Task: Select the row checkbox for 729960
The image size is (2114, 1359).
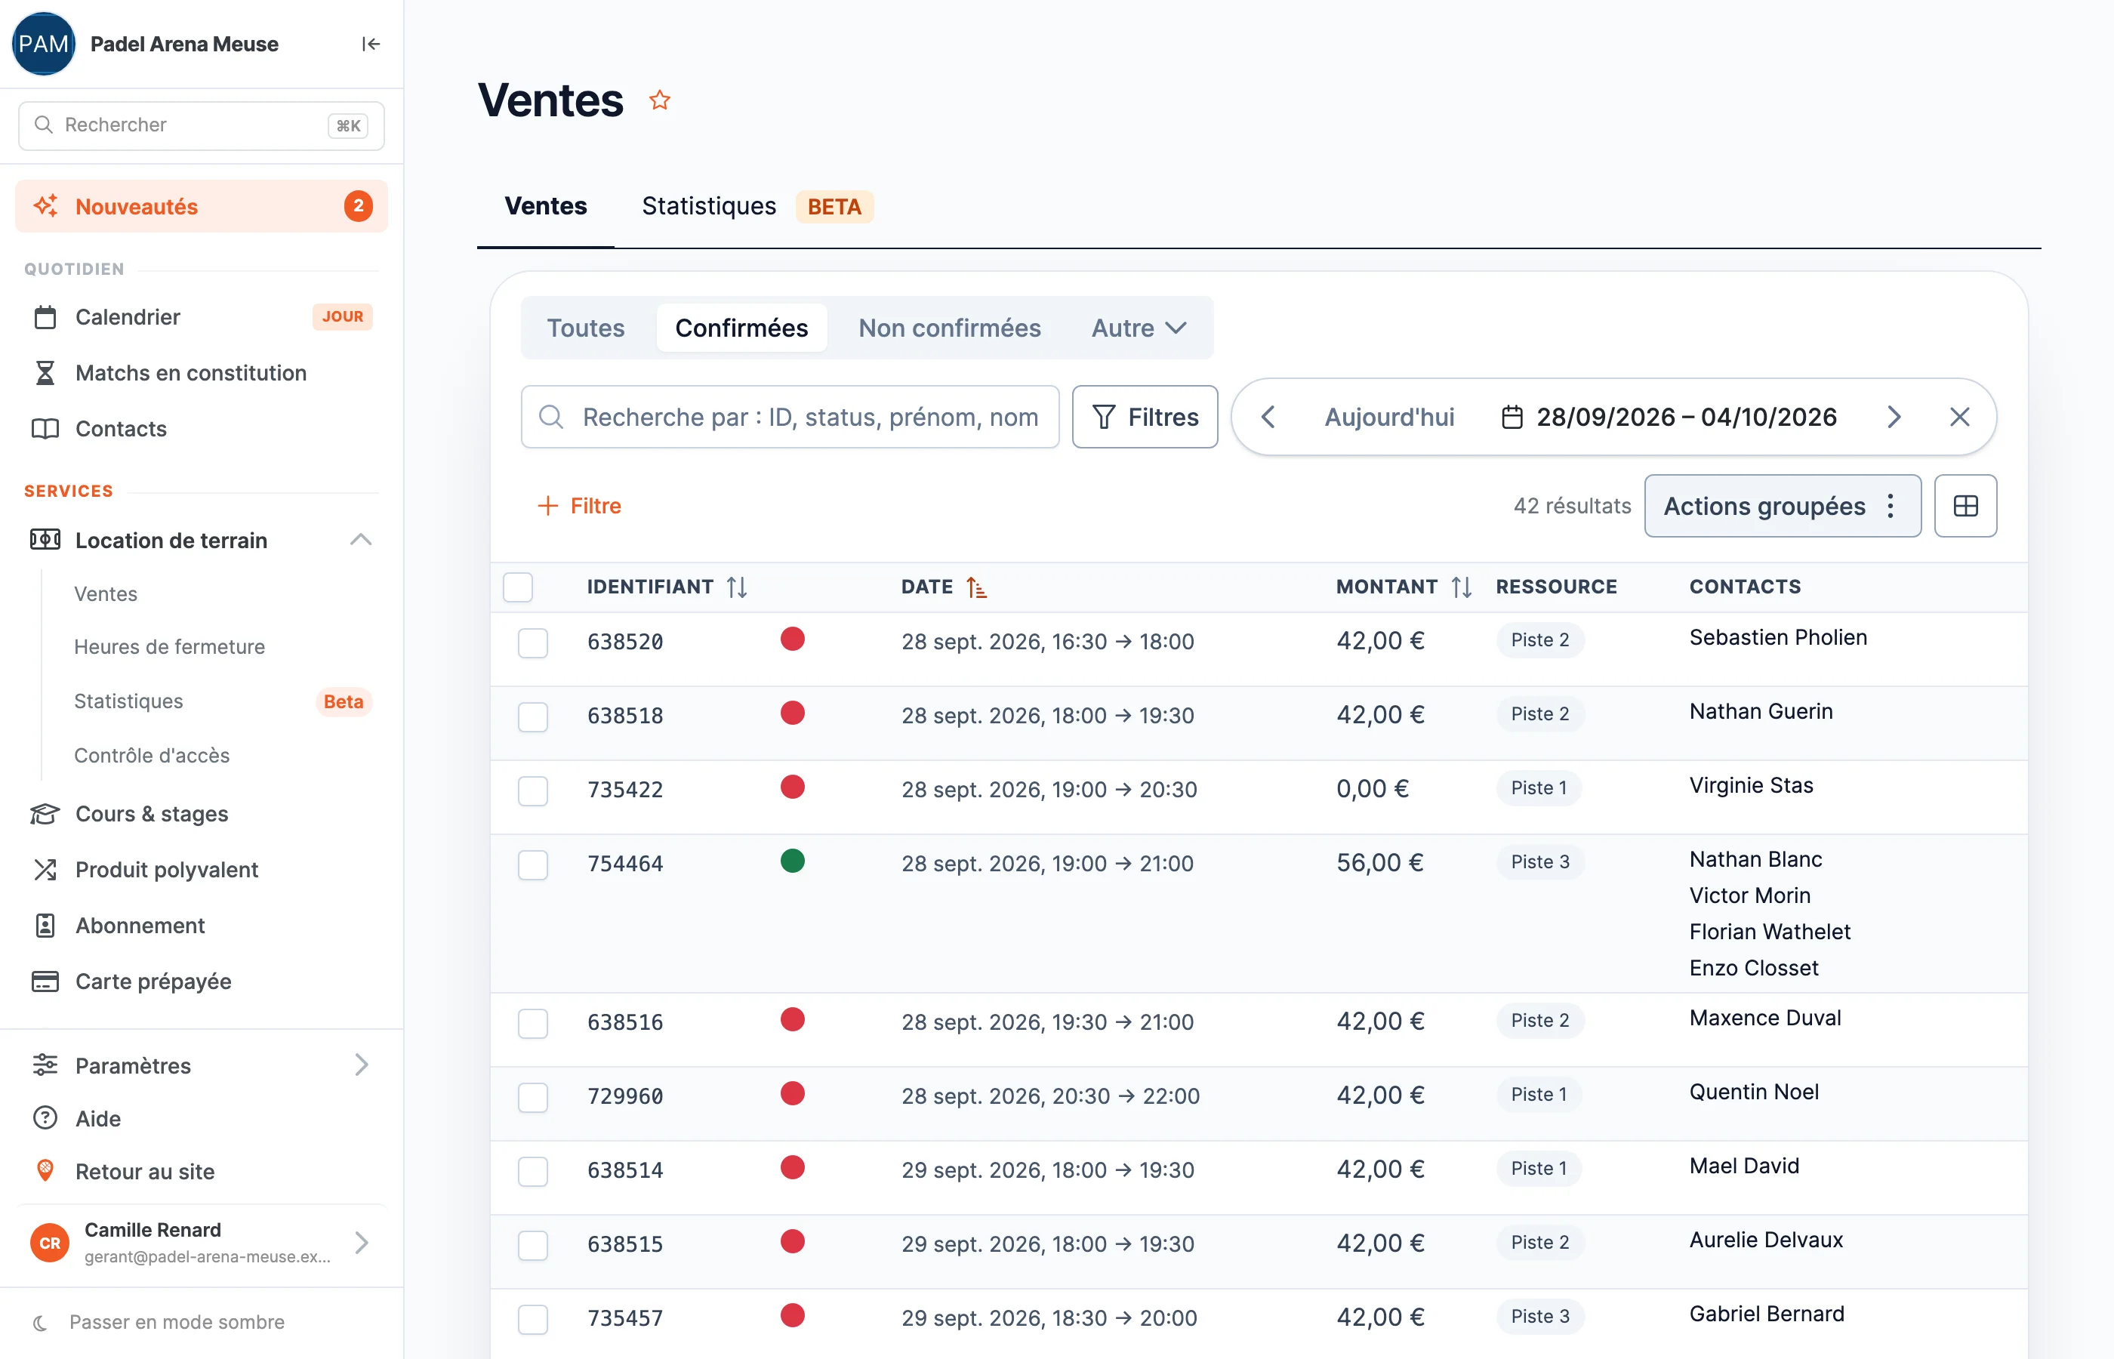Action: tap(533, 1097)
